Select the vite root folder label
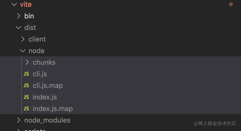The width and height of the screenshot is (241, 131). [26, 4]
